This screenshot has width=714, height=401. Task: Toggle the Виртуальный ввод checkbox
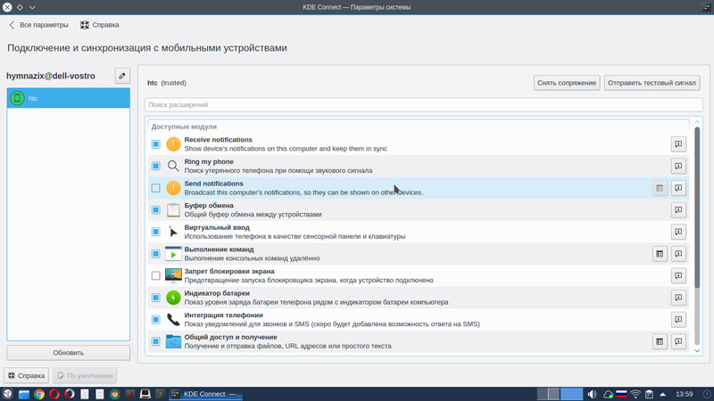click(155, 232)
